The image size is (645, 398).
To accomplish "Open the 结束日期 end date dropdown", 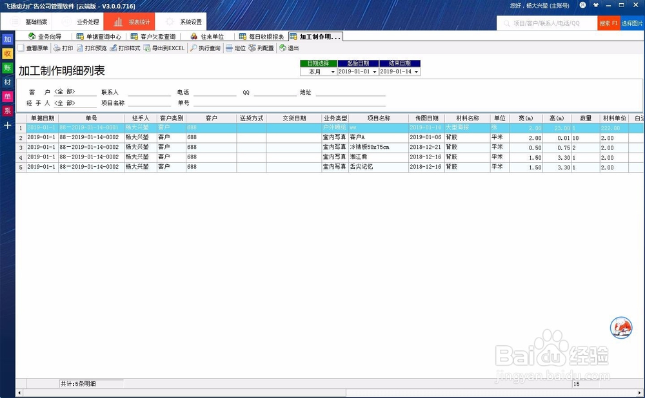I will click(416, 72).
